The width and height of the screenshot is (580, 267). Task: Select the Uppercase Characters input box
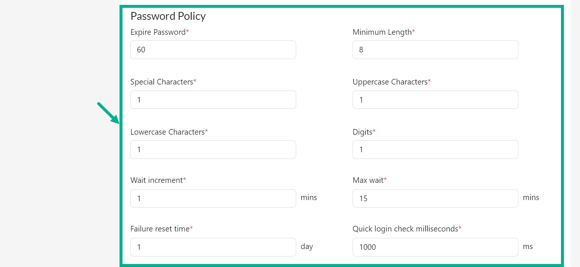pyautogui.click(x=435, y=99)
